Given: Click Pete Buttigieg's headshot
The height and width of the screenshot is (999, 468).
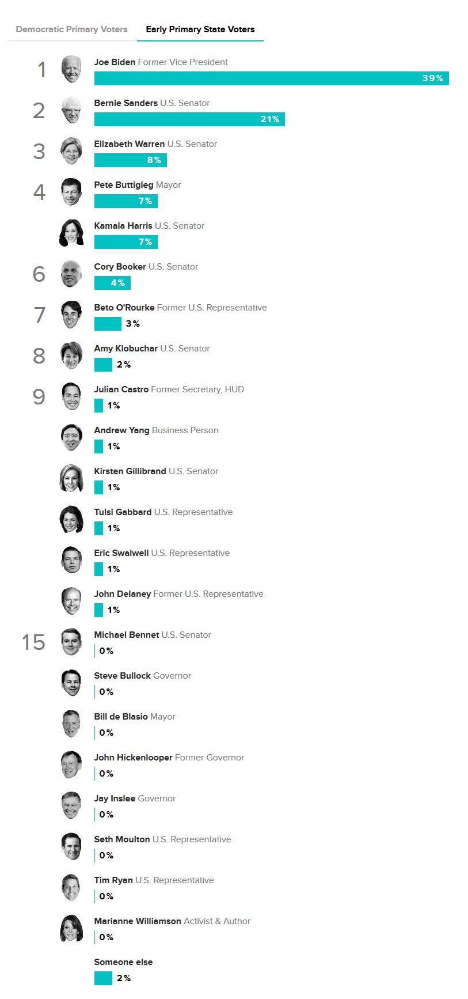Looking at the screenshot, I should coord(71,192).
